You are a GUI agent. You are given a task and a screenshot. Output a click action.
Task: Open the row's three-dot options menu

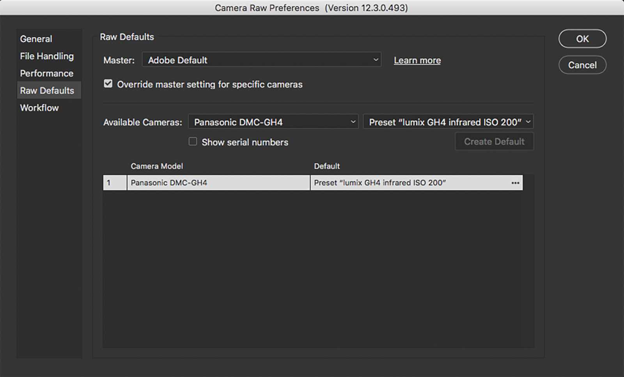515,183
